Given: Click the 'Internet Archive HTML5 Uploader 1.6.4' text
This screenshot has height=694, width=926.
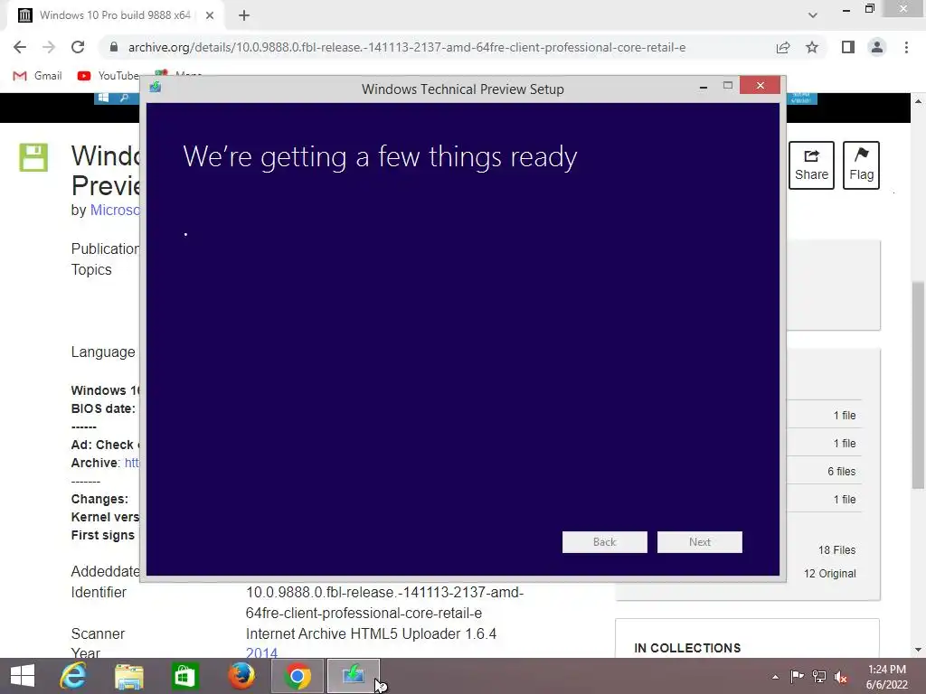Looking at the screenshot, I should (371, 633).
